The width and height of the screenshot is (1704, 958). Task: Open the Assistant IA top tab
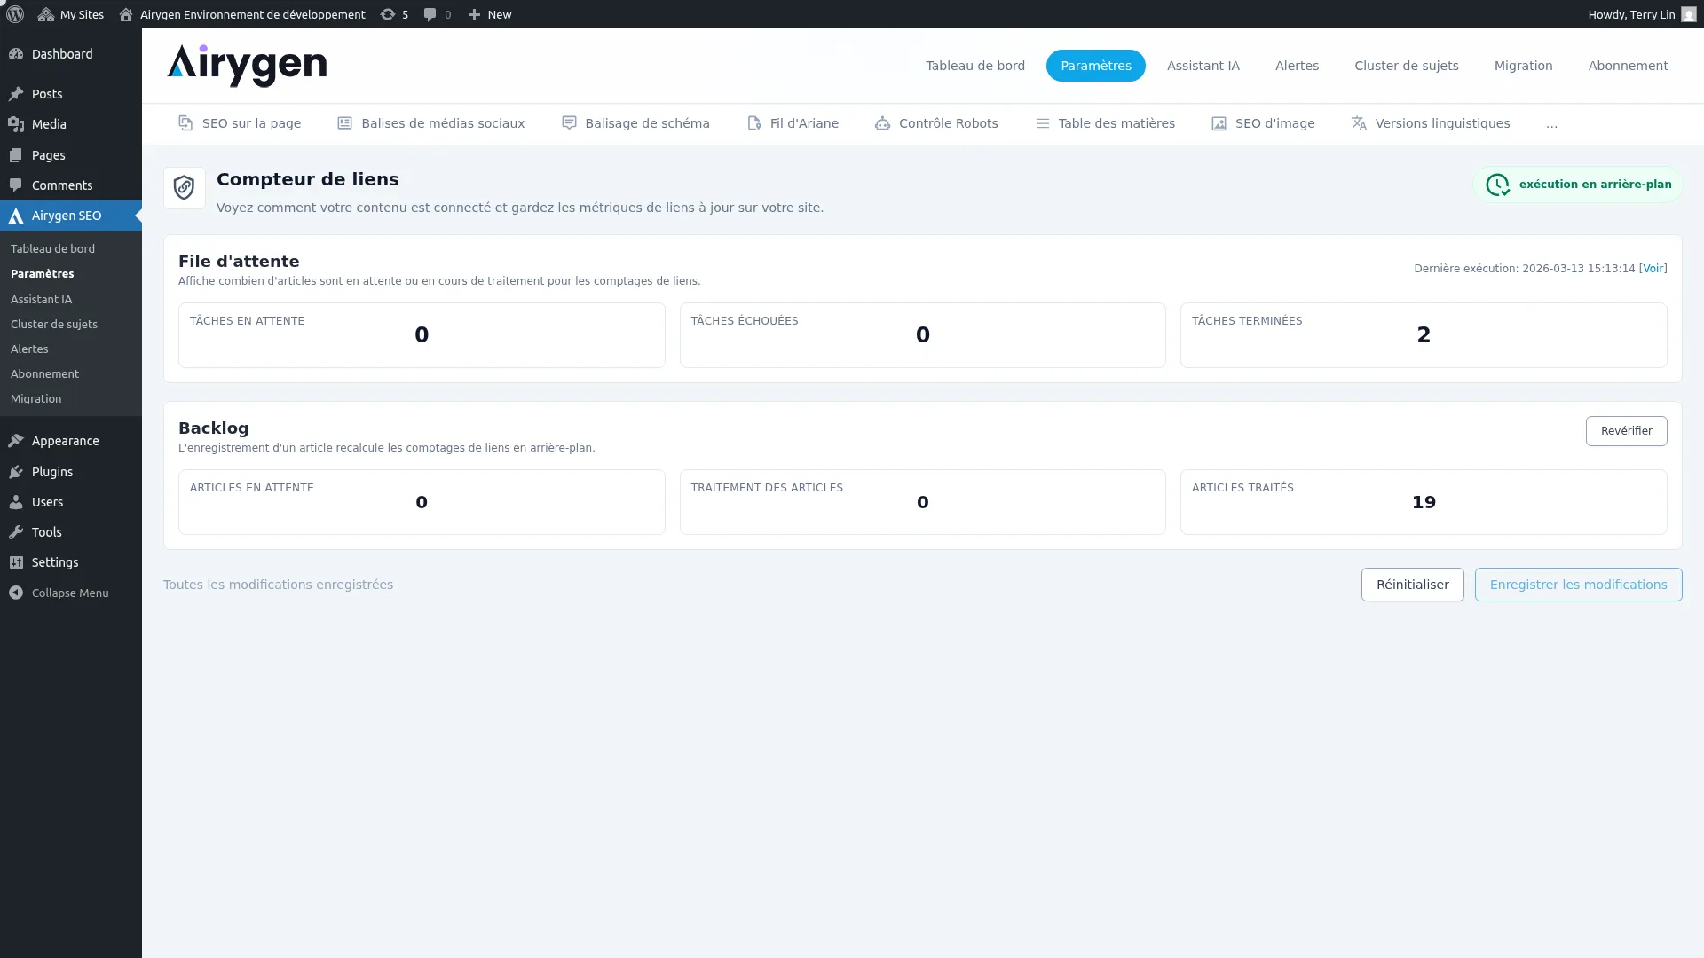coord(1203,66)
